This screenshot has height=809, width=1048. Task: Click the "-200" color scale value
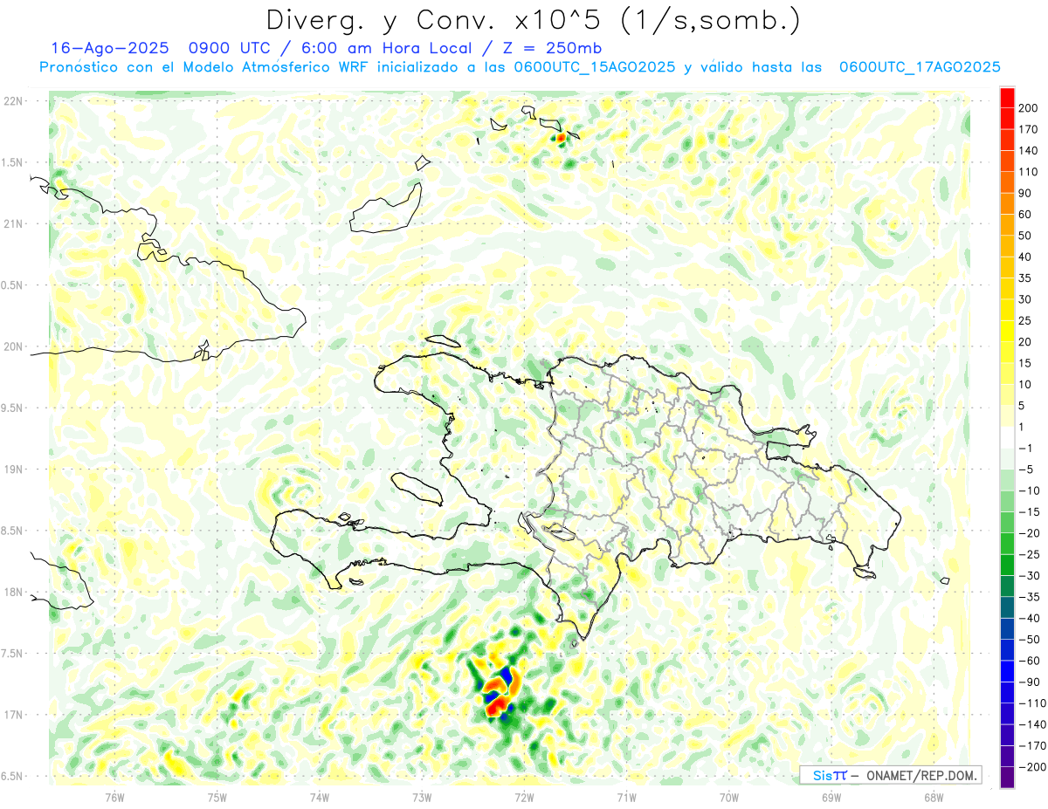(1032, 766)
